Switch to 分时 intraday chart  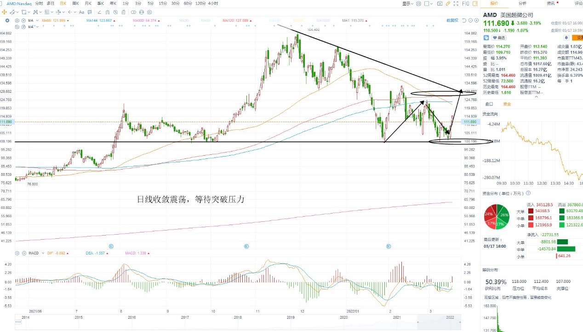click(39, 3)
